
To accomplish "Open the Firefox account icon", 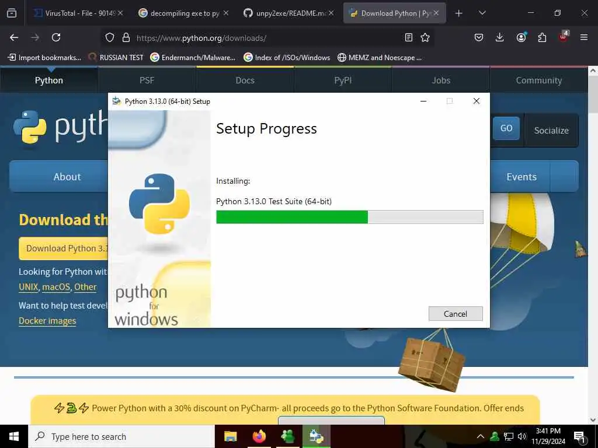I will click(x=521, y=37).
